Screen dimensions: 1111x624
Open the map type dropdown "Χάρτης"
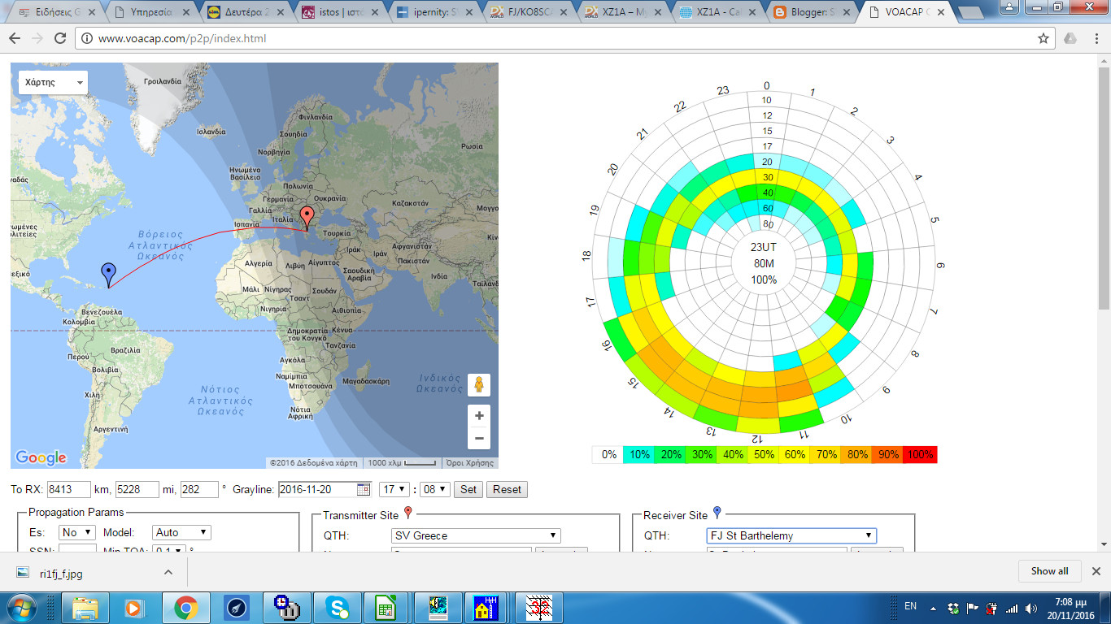[x=54, y=82]
